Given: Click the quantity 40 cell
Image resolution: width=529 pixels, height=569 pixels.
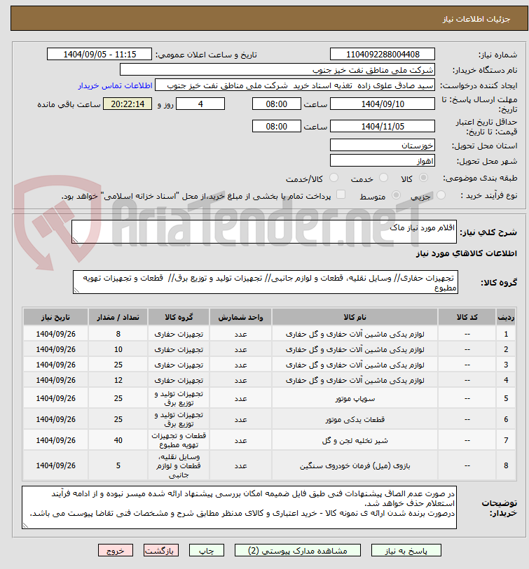Looking at the screenshot, I should [118, 440].
